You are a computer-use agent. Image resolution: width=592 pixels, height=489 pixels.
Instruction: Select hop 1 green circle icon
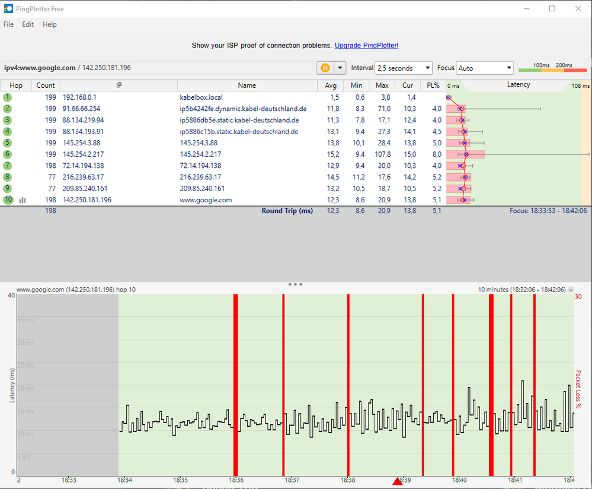tap(7, 97)
